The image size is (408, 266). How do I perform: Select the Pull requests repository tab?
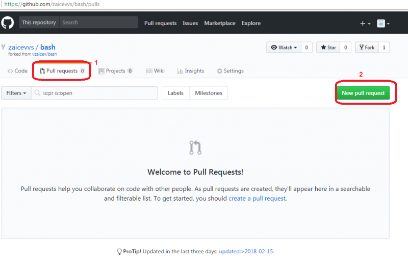62,71
